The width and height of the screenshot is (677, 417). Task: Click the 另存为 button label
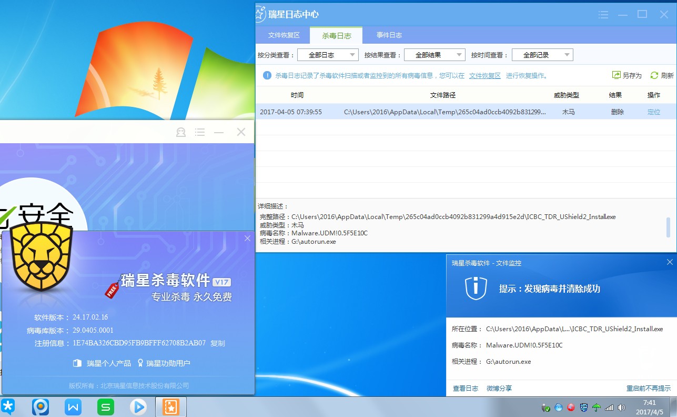632,76
